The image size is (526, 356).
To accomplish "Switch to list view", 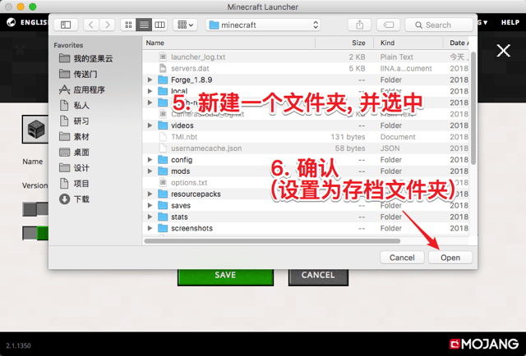I will (x=144, y=25).
